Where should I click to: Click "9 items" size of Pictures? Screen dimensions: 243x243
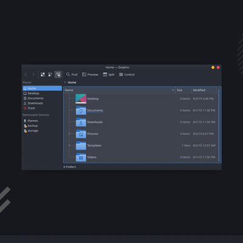185,134
